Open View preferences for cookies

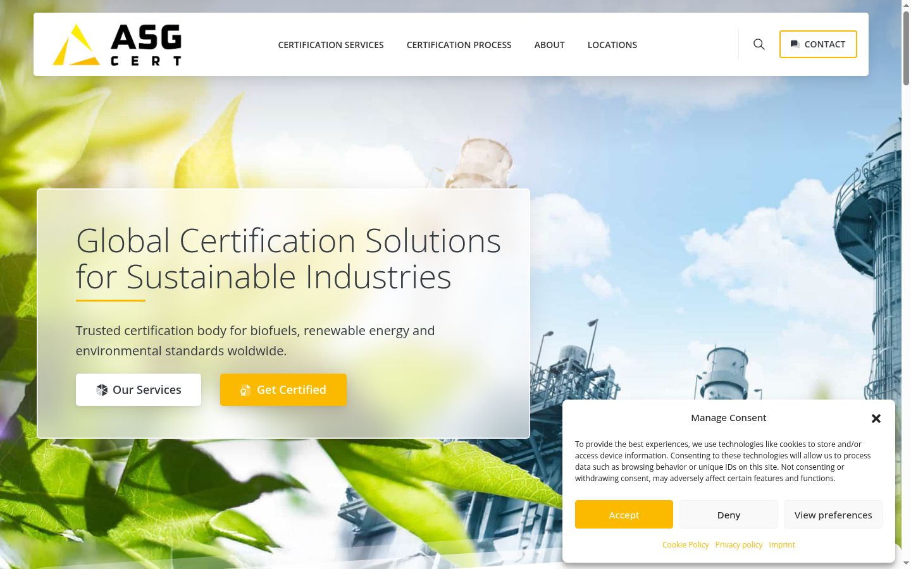pos(833,515)
